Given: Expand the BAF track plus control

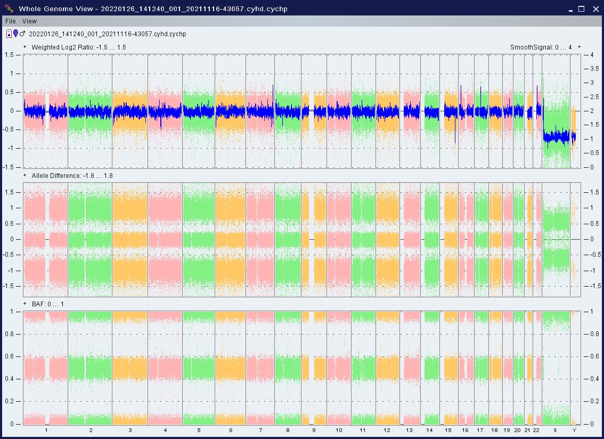Looking at the screenshot, I should pyautogui.click(x=25, y=304).
